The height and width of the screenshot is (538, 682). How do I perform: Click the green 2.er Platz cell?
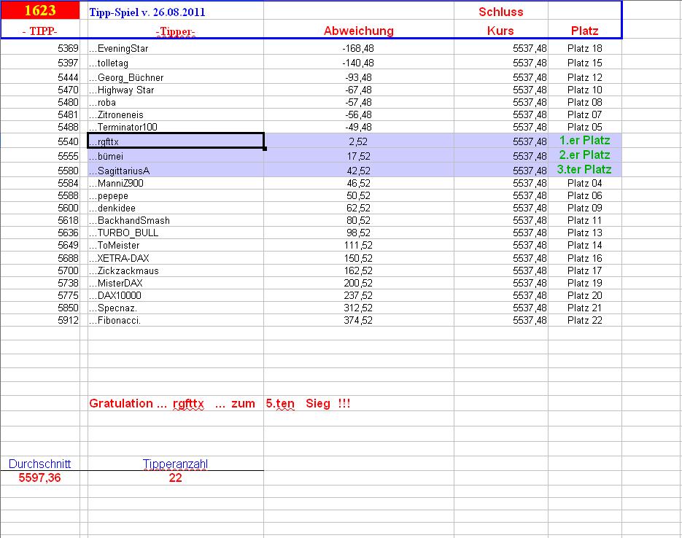point(584,155)
